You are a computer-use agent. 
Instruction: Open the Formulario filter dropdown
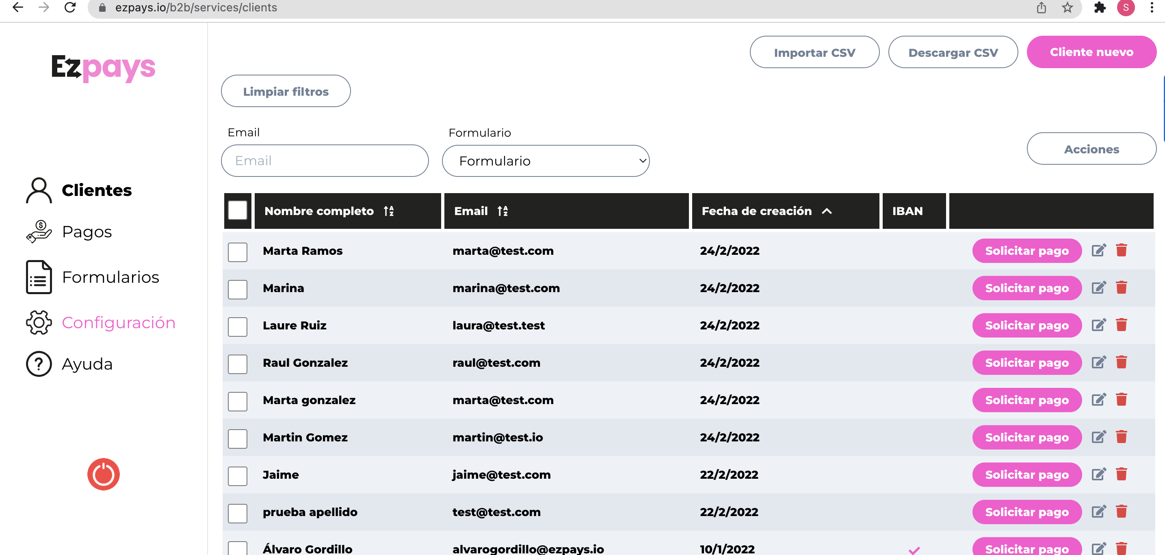(x=546, y=161)
